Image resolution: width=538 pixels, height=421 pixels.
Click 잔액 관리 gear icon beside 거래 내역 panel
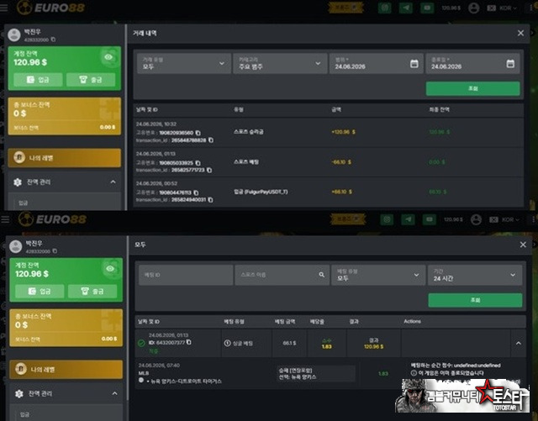coord(18,182)
